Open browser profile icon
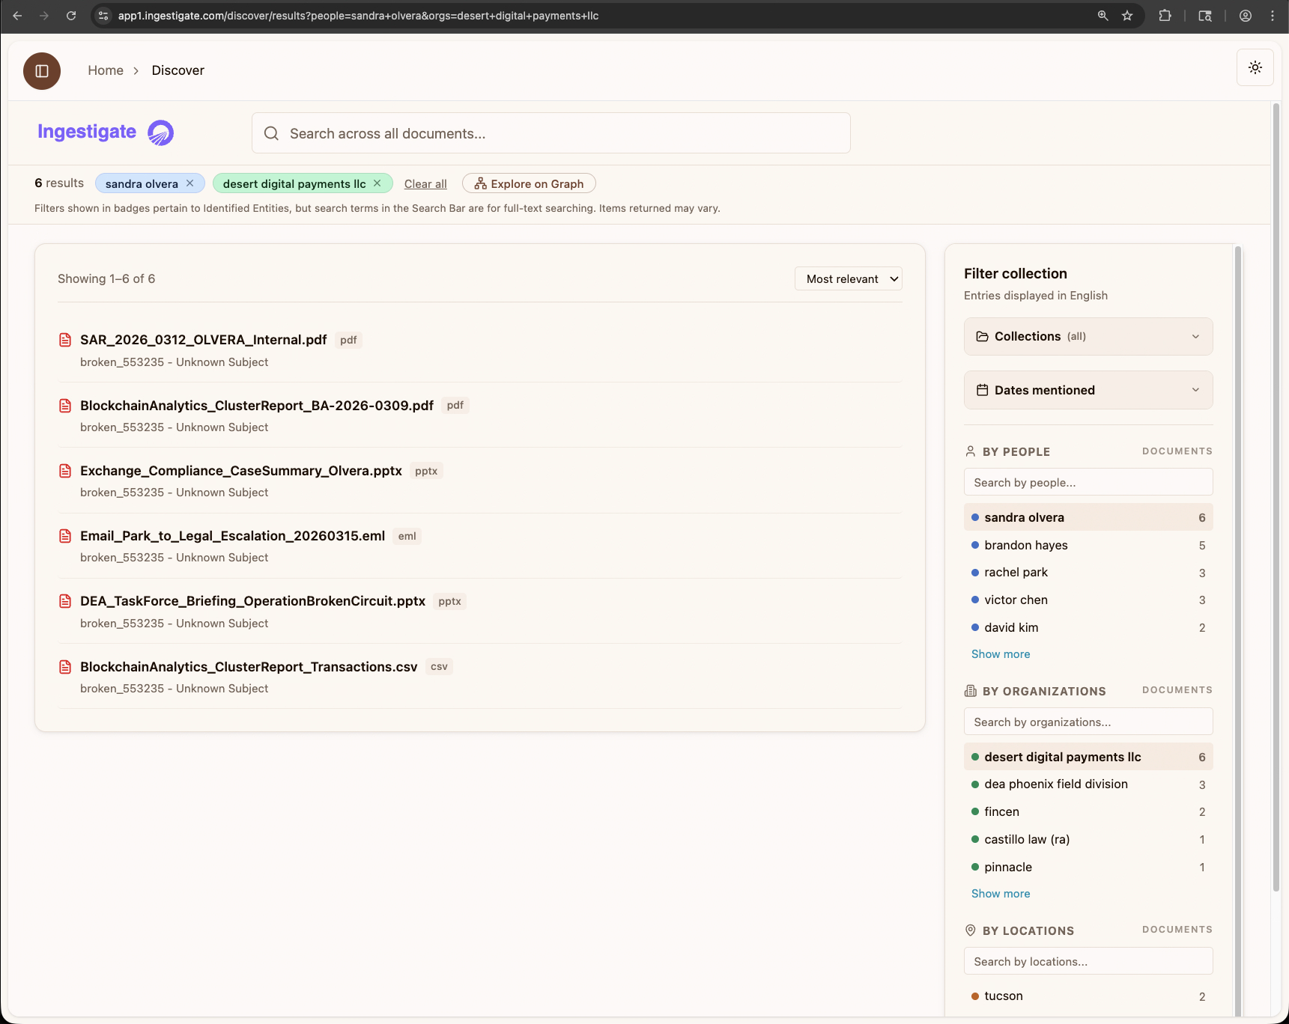1289x1024 pixels. [1246, 16]
